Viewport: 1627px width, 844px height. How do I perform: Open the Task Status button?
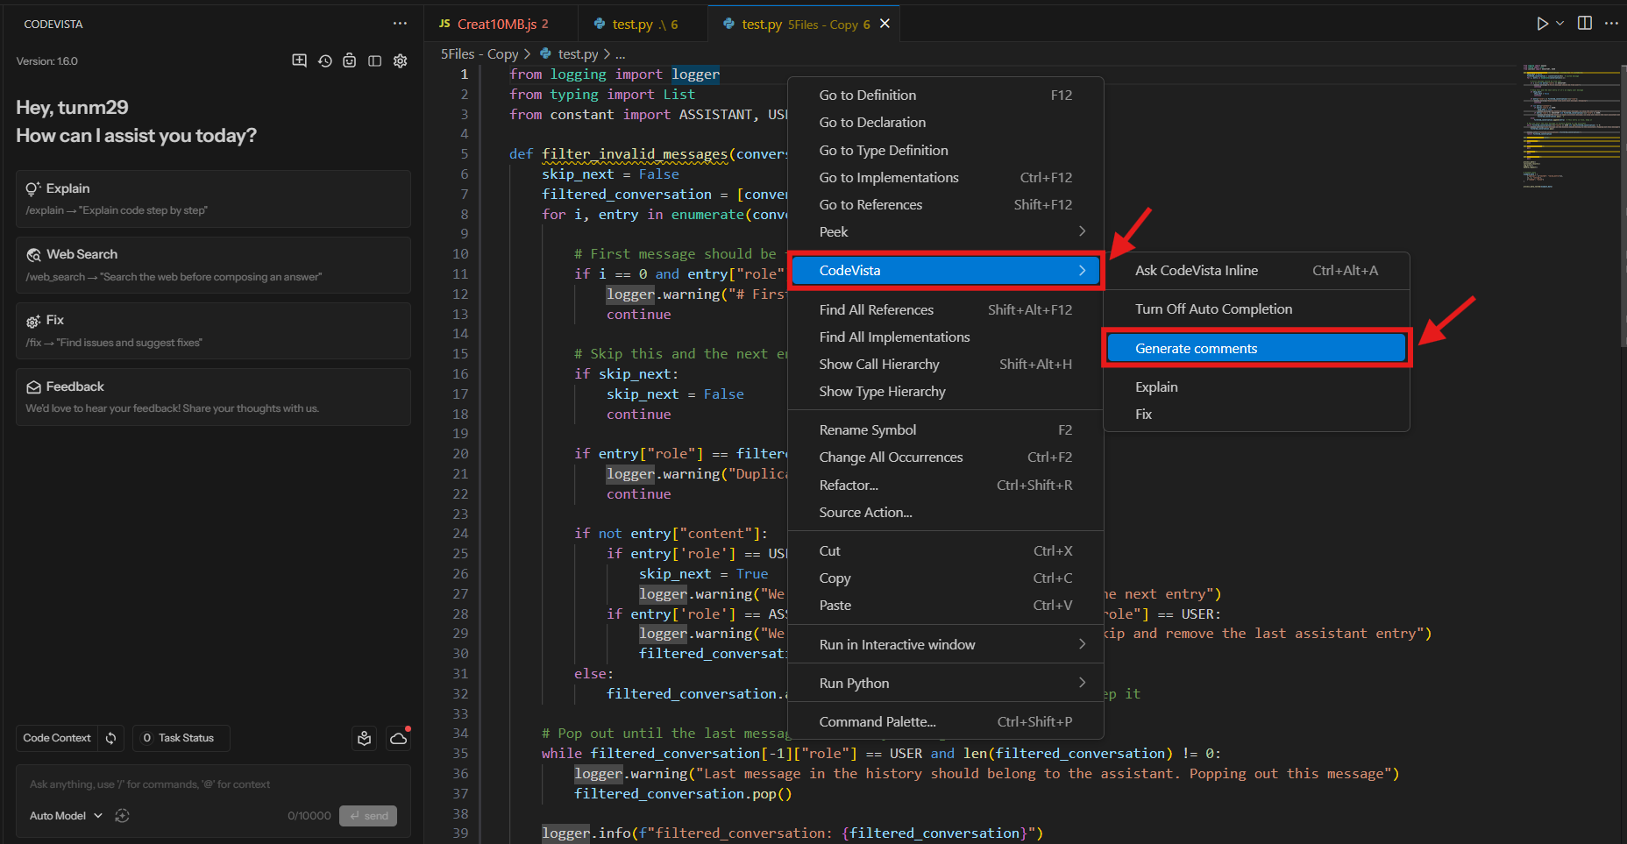[x=181, y=738]
